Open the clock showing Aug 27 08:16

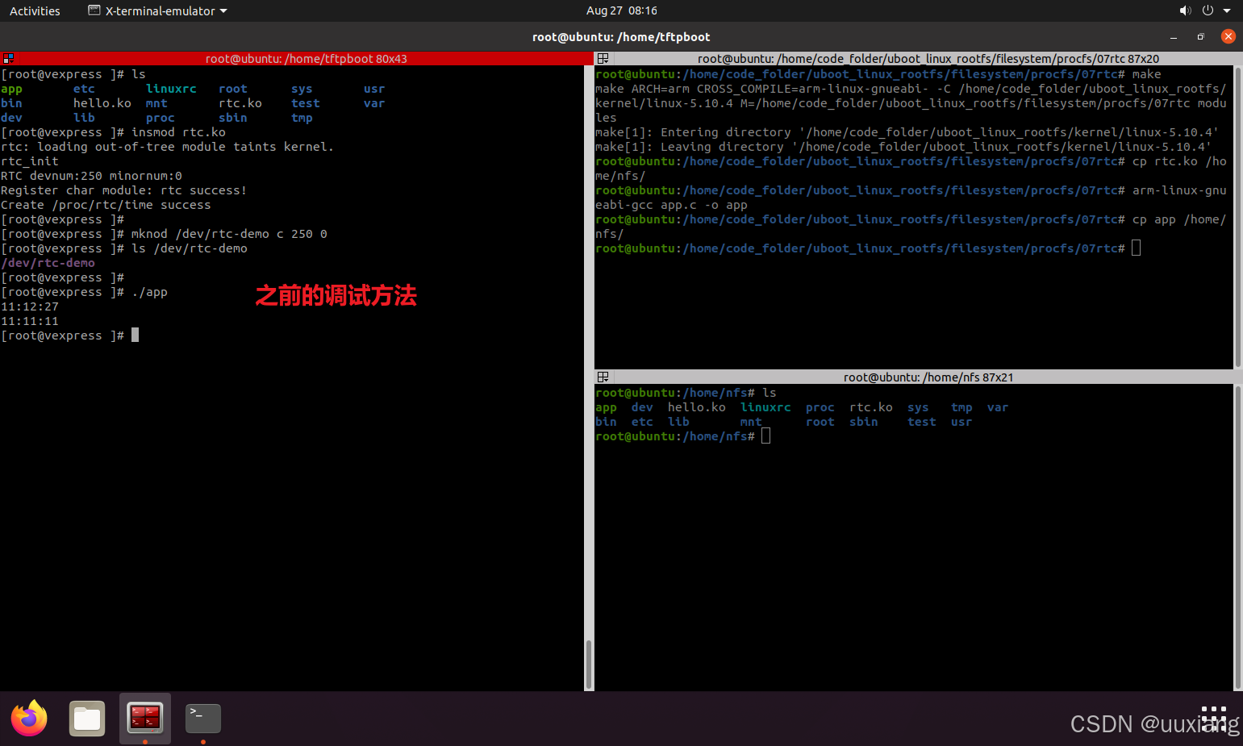tap(621, 10)
